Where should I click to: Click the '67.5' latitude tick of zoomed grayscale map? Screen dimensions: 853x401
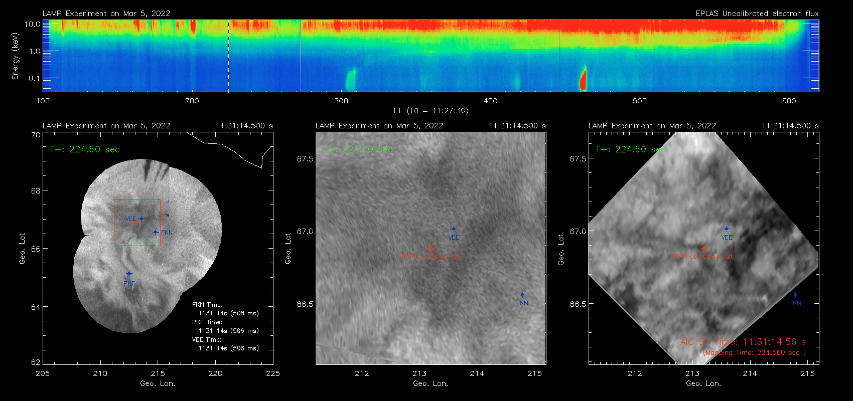click(305, 159)
